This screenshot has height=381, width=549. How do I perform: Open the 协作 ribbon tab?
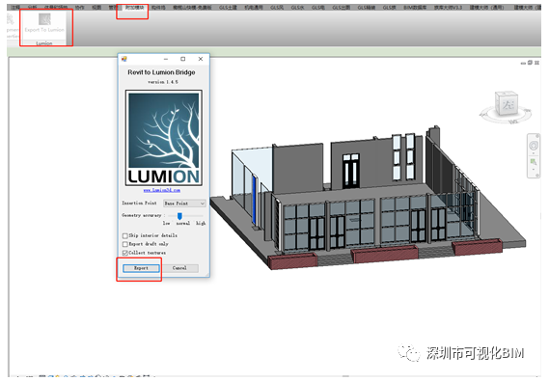tap(79, 7)
